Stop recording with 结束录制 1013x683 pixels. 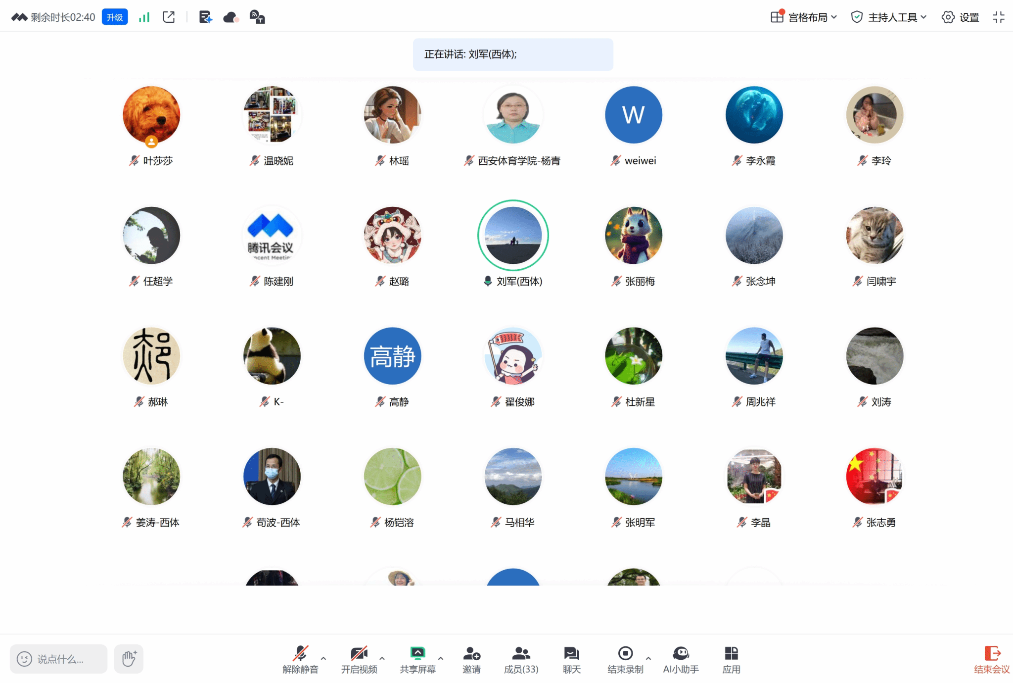pyautogui.click(x=625, y=659)
